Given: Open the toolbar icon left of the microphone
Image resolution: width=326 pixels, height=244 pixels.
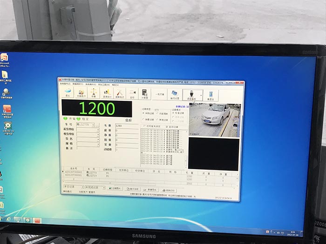Looking at the screenshot, I should (x=175, y=95).
